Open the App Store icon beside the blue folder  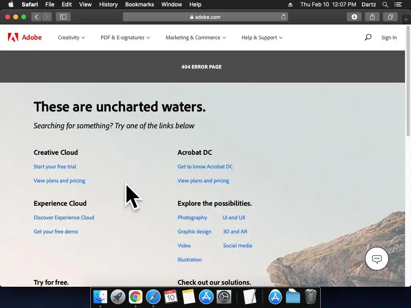tap(275, 297)
